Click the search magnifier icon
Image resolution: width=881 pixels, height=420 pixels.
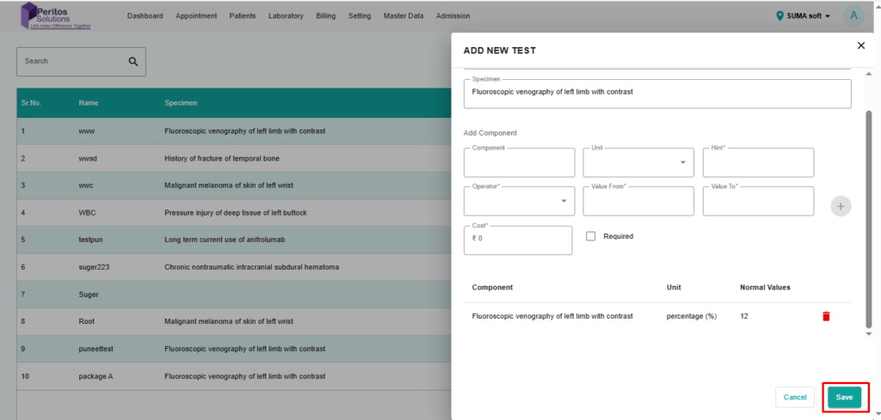[x=133, y=62]
